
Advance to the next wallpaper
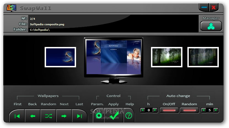point(64,116)
